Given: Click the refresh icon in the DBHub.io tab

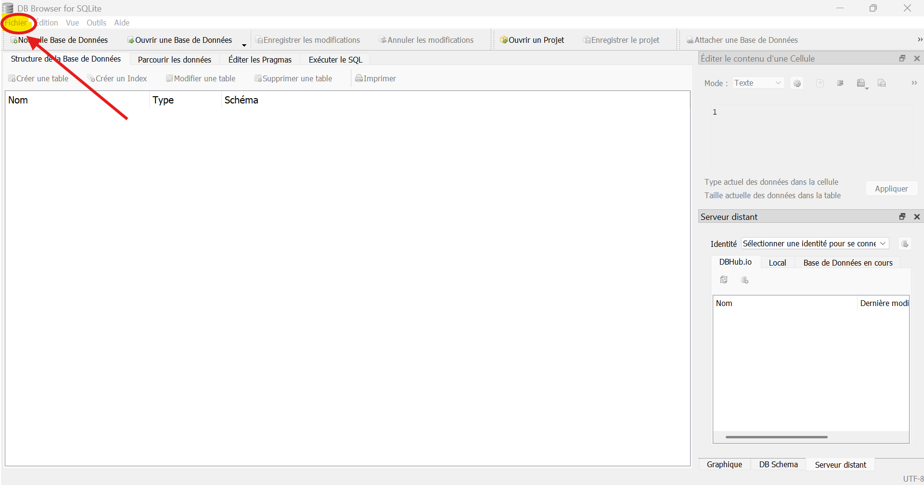Looking at the screenshot, I should tap(724, 280).
